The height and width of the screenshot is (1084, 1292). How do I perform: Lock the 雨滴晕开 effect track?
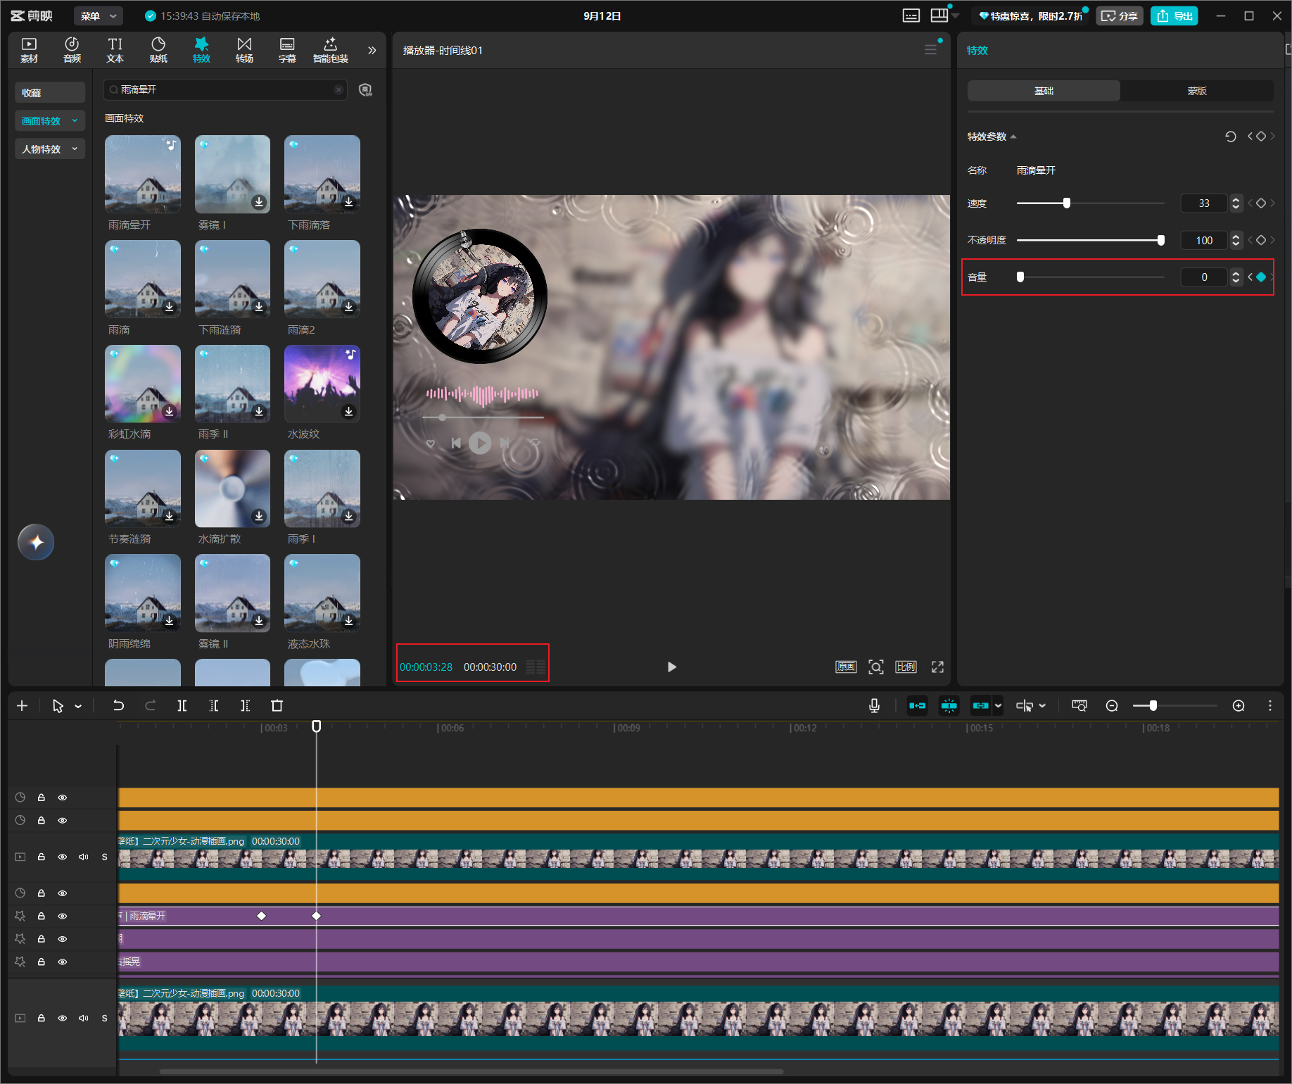tap(42, 916)
